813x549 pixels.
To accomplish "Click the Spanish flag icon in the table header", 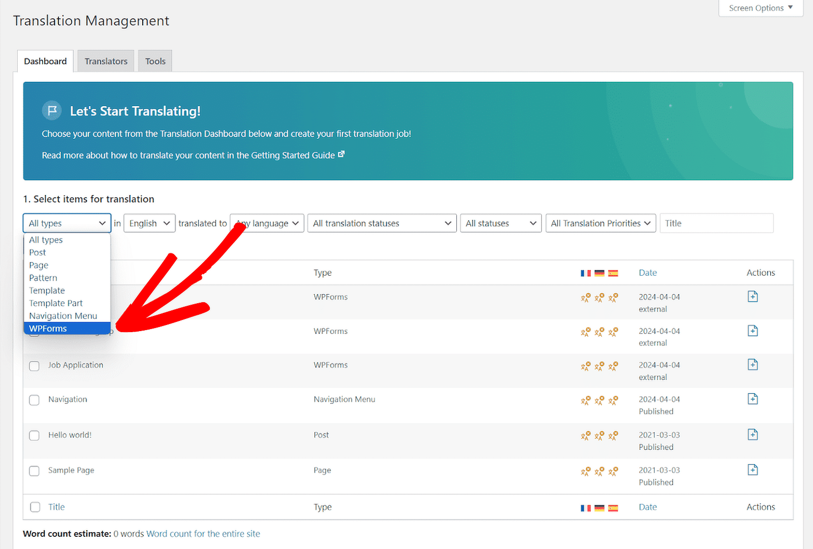I will (613, 273).
